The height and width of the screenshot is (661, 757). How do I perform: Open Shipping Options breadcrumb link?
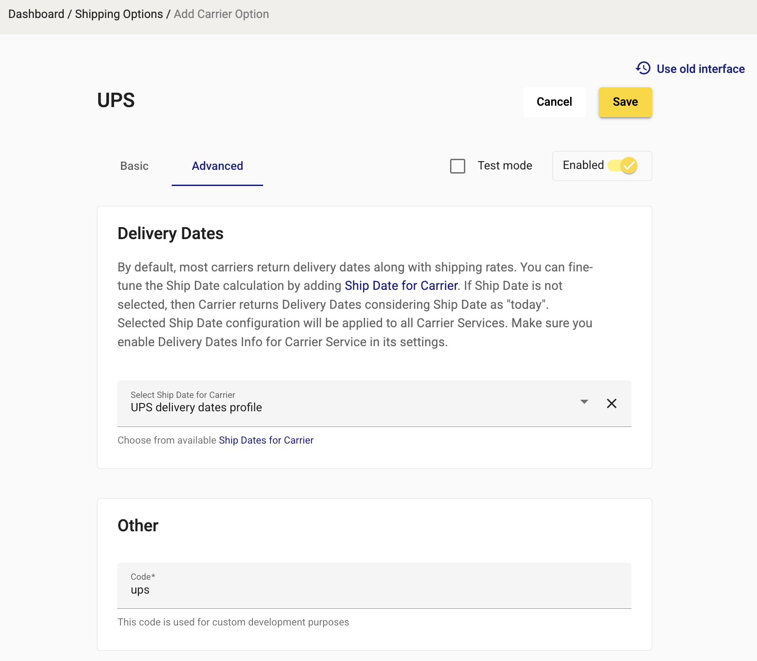pyautogui.click(x=119, y=14)
